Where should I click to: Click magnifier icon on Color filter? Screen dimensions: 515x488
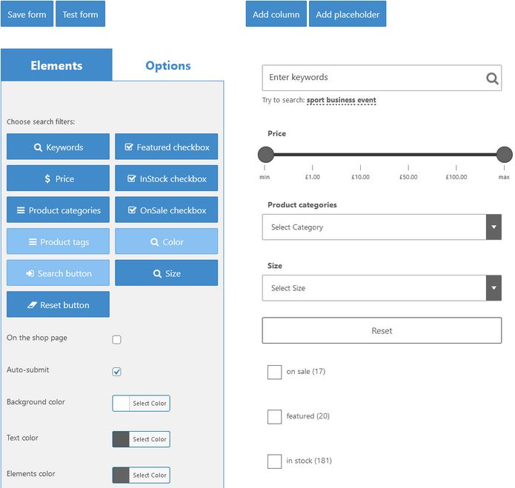pos(154,242)
